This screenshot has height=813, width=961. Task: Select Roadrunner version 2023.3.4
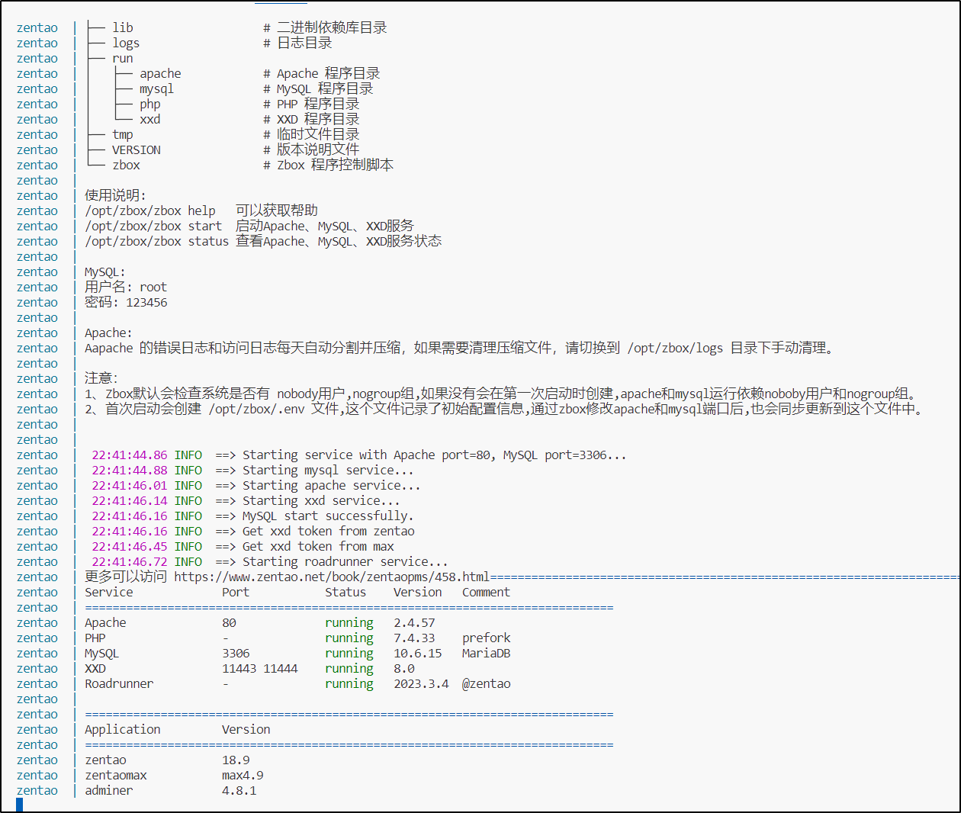click(x=421, y=683)
